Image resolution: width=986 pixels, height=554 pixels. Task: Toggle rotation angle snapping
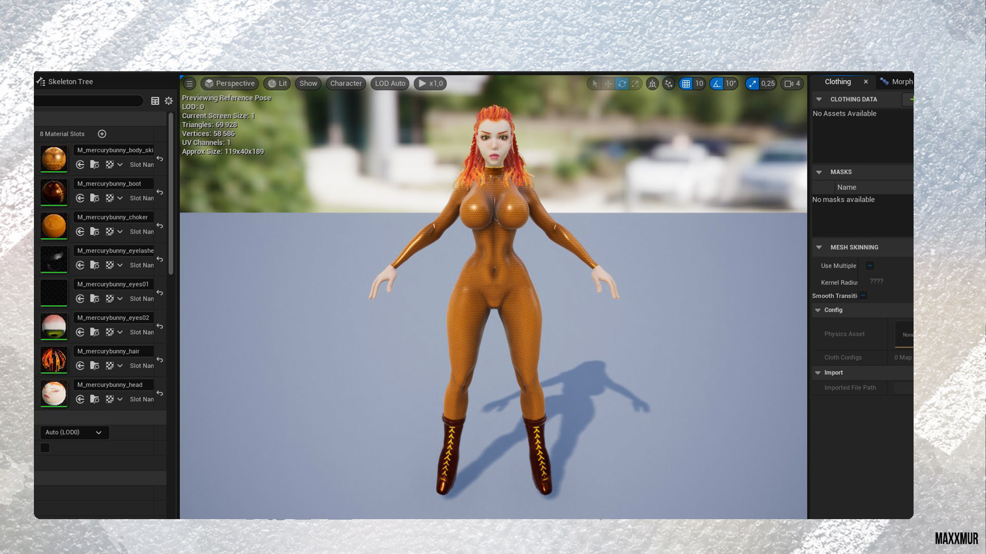[x=717, y=84]
